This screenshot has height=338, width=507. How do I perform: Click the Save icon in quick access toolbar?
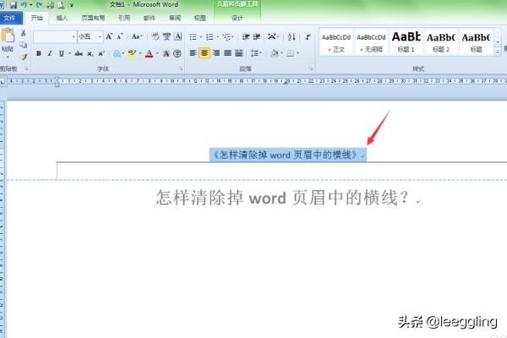coord(13,4)
